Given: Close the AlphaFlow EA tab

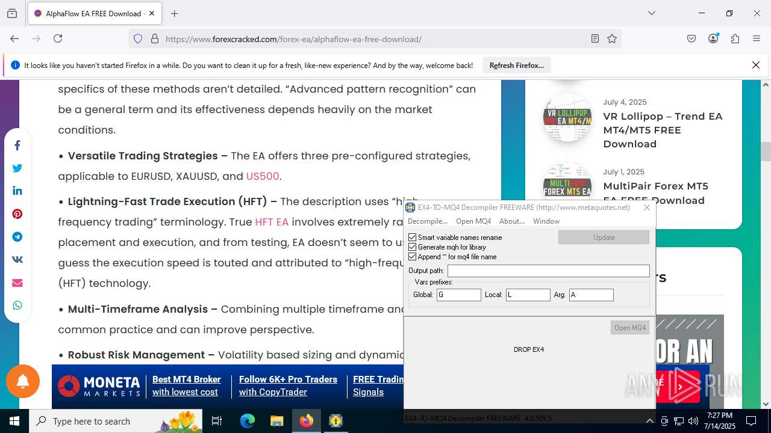Looking at the screenshot, I should pyautogui.click(x=152, y=13).
